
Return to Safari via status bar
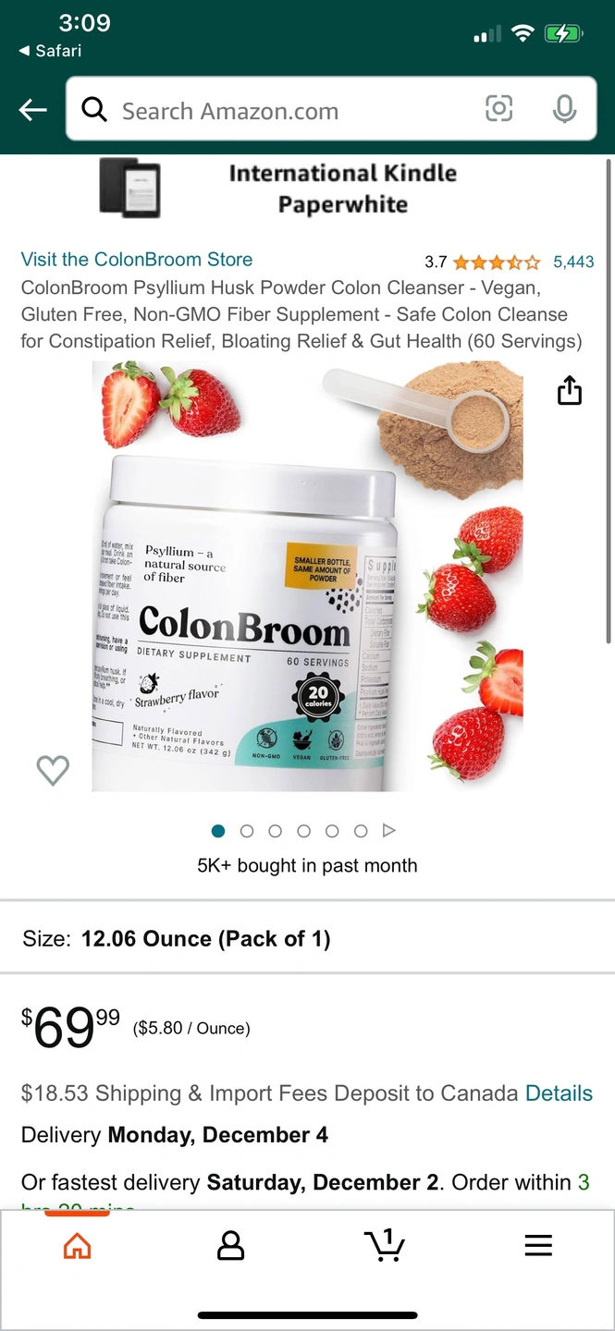51,51
